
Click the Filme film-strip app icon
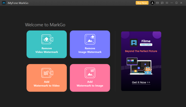click(134, 43)
